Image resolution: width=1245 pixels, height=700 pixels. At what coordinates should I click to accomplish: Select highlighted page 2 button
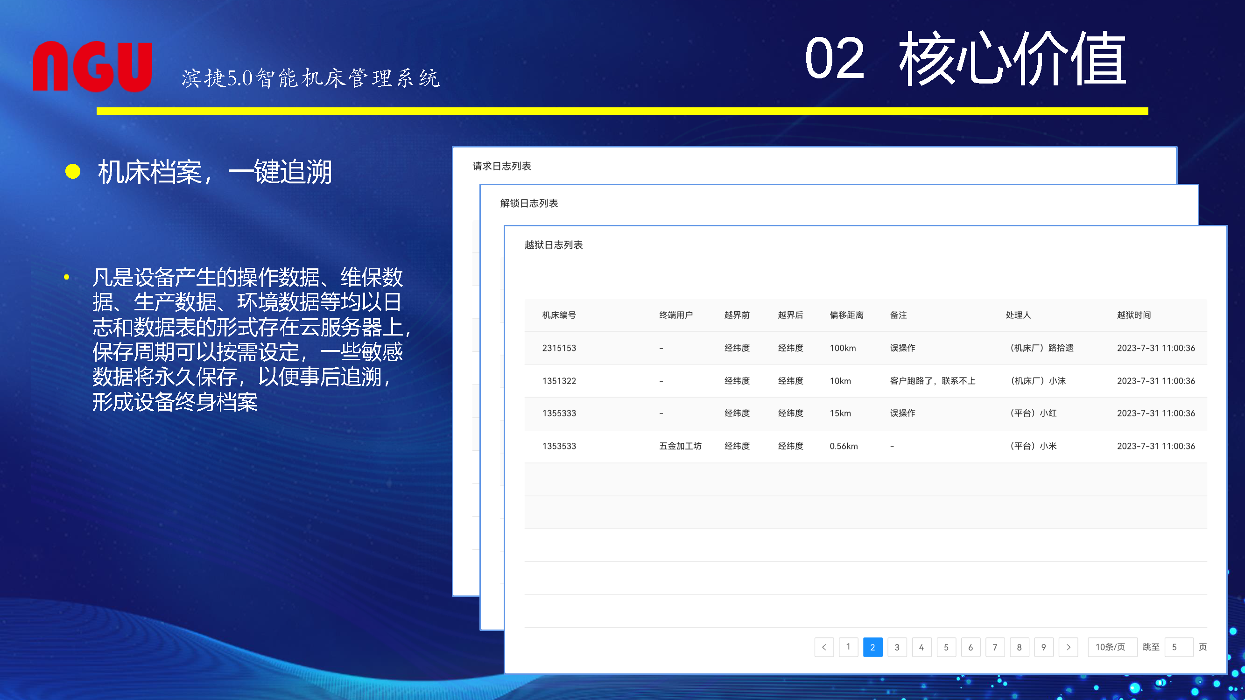(873, 647)
